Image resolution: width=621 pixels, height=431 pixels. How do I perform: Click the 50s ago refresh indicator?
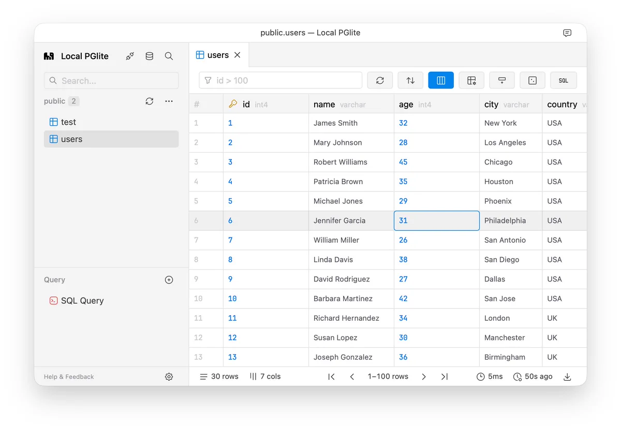[x=533, y=377]
